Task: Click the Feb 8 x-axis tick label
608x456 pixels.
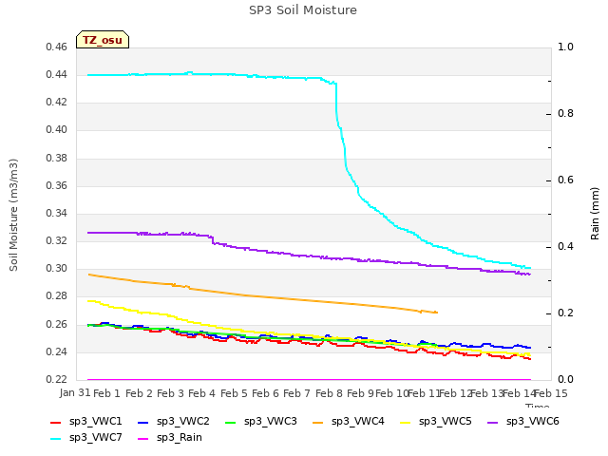Action: point(329,393)
